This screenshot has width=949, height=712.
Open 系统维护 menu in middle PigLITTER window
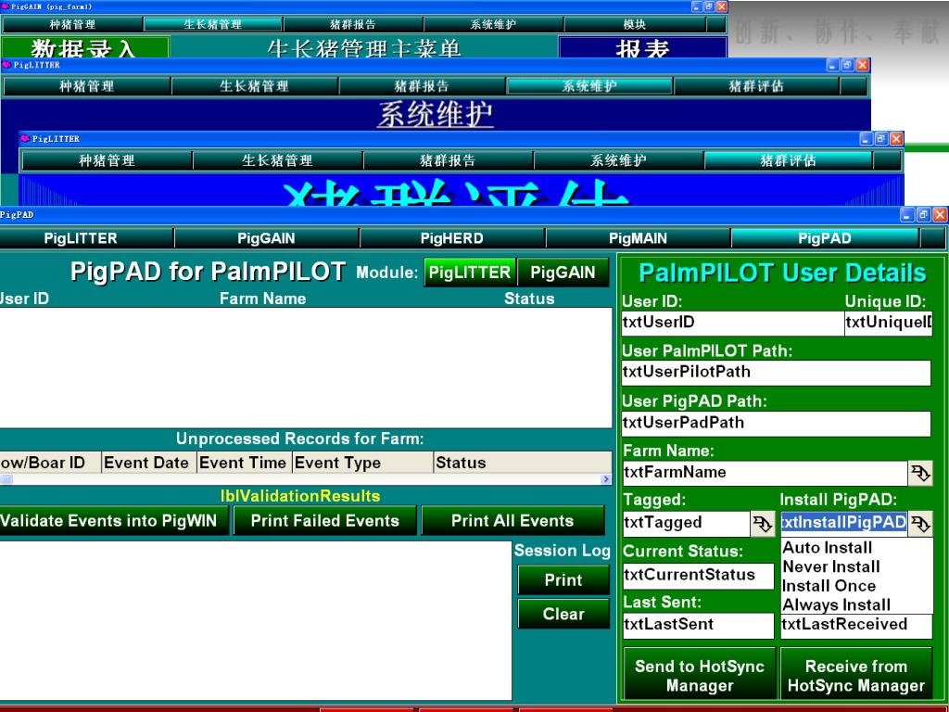pos(589,86)
